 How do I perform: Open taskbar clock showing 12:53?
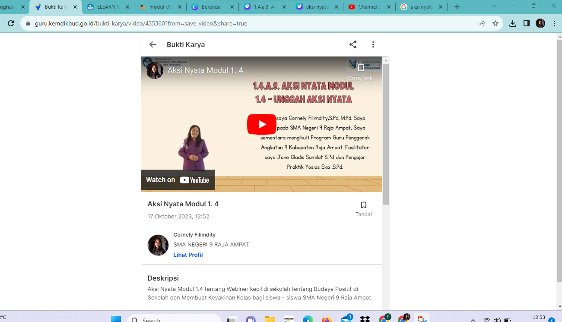coord(539,318)
